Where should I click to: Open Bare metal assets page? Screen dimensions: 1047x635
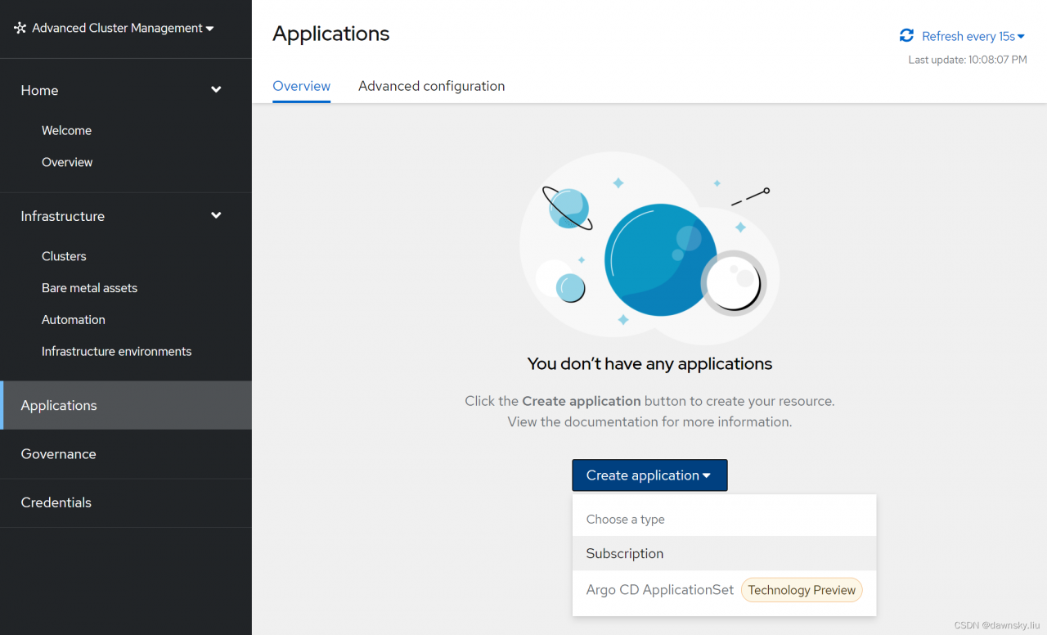(89, 288)
